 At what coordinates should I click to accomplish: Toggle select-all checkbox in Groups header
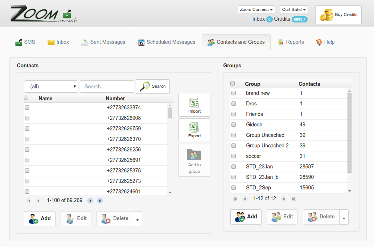pyautogui.click(x=233, y=84)
